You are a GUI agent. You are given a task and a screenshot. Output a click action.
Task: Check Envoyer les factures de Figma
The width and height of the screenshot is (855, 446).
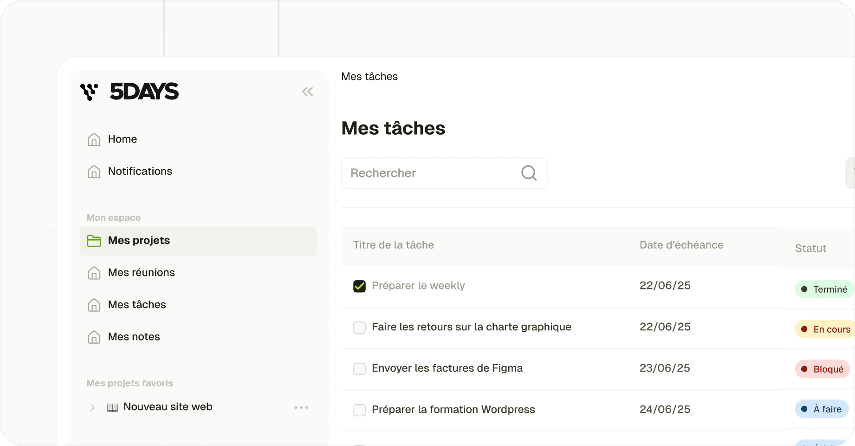point(359,369)
